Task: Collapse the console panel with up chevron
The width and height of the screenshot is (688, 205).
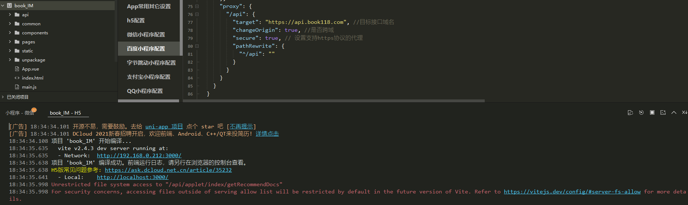Action: (x=674, y=112)
